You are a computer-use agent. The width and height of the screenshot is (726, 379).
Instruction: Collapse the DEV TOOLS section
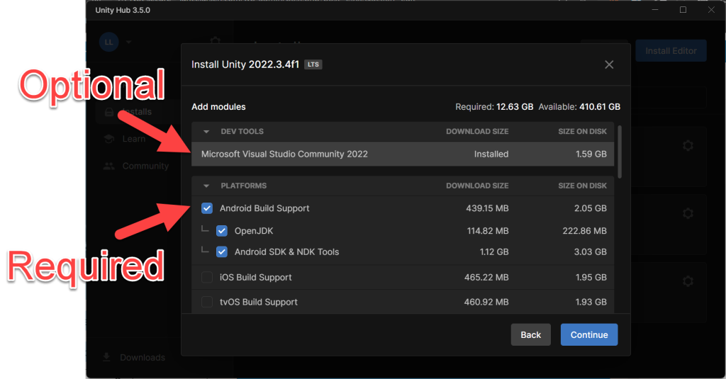[x=206, y=132]
